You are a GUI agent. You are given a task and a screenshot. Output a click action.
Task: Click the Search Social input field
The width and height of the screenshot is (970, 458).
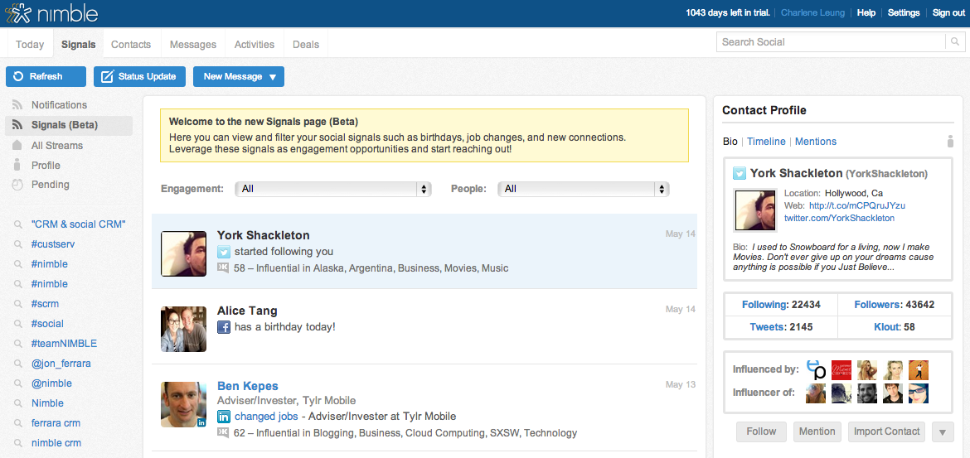831,42
